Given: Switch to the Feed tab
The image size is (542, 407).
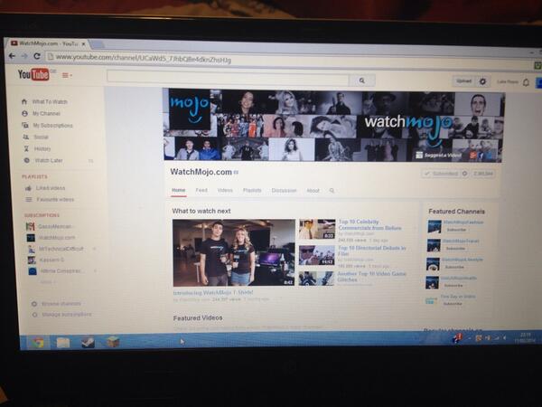Looking at the screenshot, I should [x=201, y=190].
